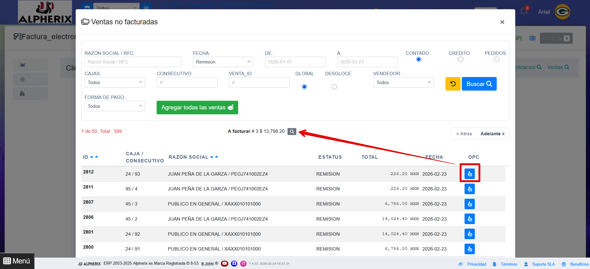
Task: Select the PEDIDOS radio button
Action: (497, 59)
